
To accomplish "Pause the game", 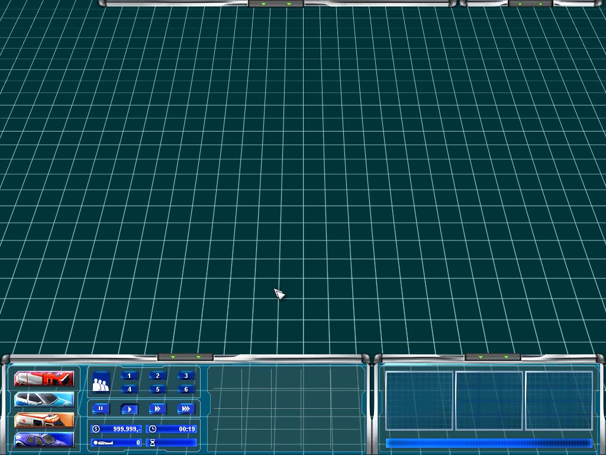I will (101, 408).
